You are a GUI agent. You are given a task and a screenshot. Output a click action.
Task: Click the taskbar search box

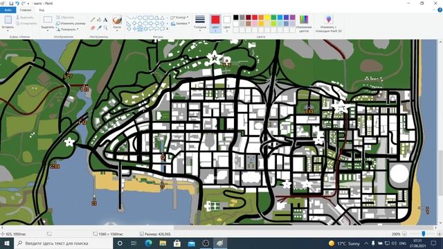63,243
